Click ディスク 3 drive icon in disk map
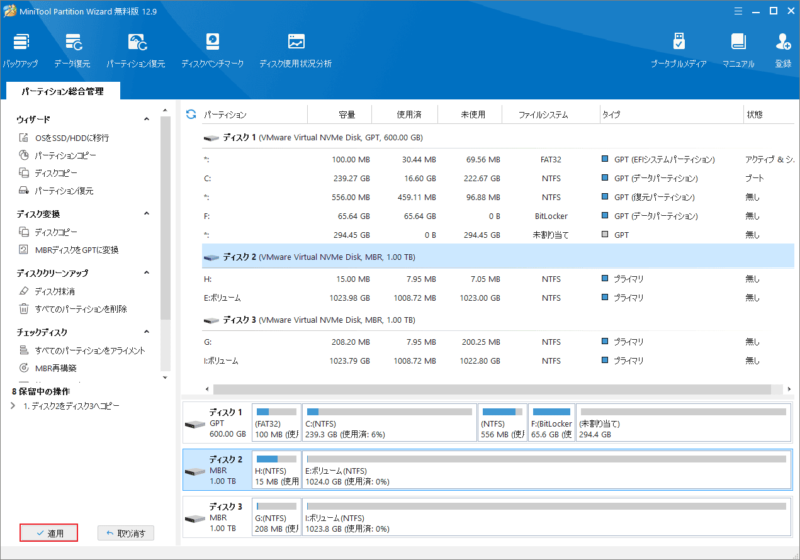Screen dimensions: 800x560 coord(194,518)
